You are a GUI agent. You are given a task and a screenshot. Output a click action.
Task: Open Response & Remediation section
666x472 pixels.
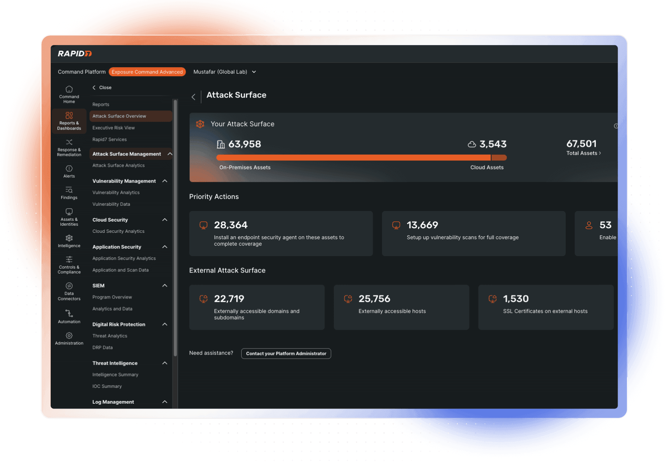(x=69, y=148)
